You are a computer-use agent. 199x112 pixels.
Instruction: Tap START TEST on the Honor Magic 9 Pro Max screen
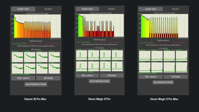[150, 9]
